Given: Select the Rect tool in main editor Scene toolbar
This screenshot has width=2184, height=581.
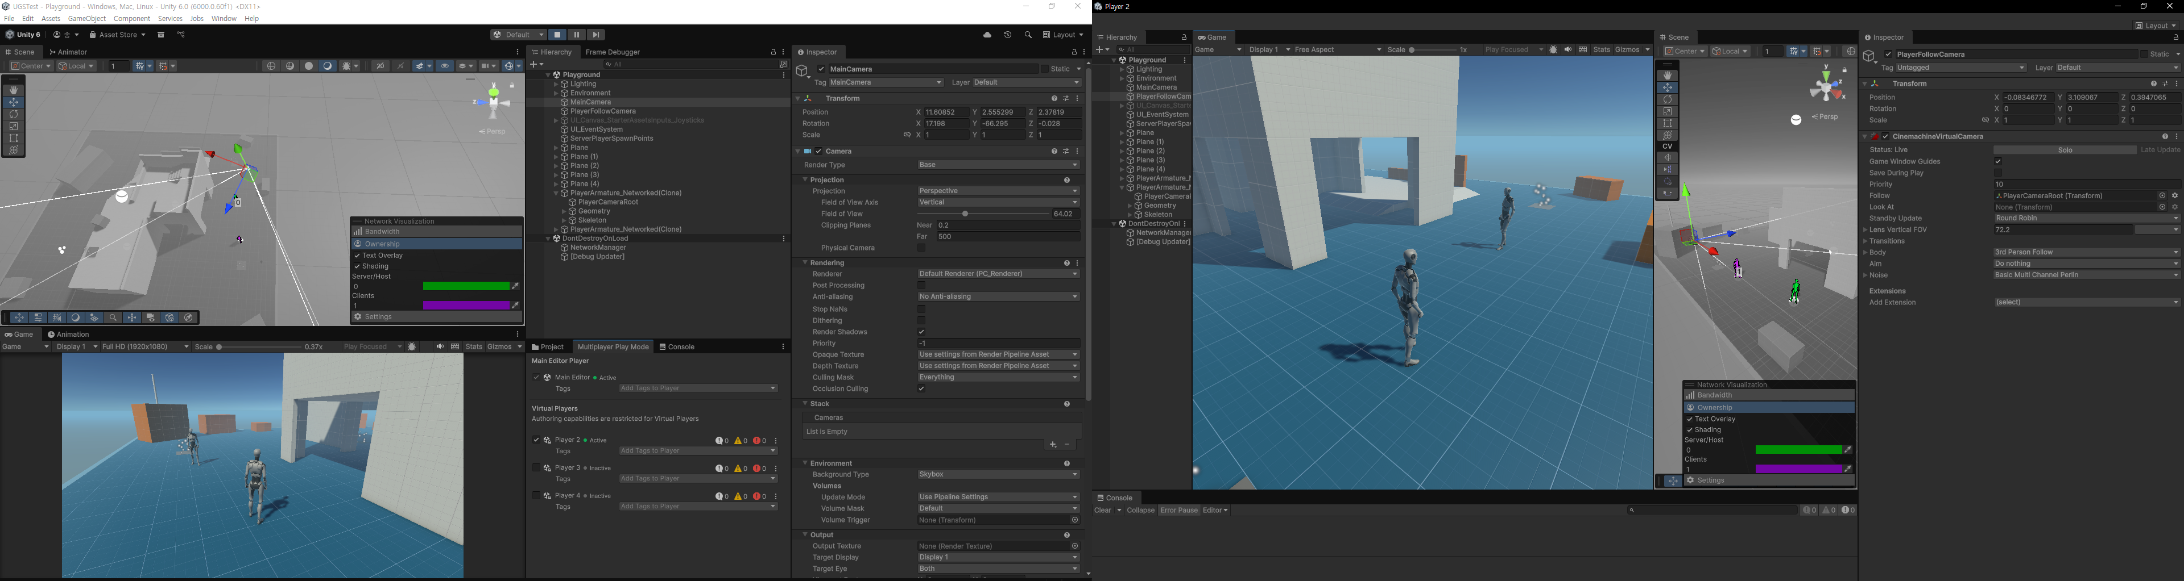Looking at the screenshot, I should [13, 138].
